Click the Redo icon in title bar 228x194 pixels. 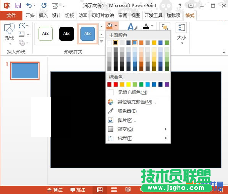tap(44, 5)
